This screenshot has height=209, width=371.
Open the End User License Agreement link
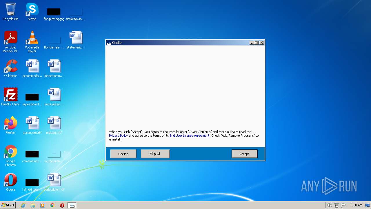point(189,136)
